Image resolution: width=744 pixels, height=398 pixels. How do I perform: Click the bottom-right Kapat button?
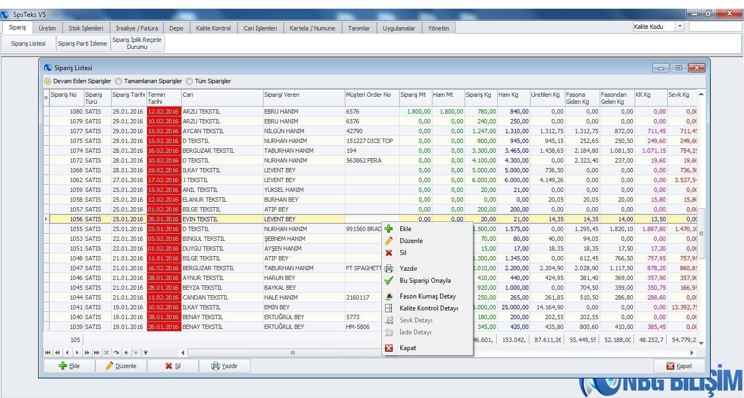coord(679,366)
